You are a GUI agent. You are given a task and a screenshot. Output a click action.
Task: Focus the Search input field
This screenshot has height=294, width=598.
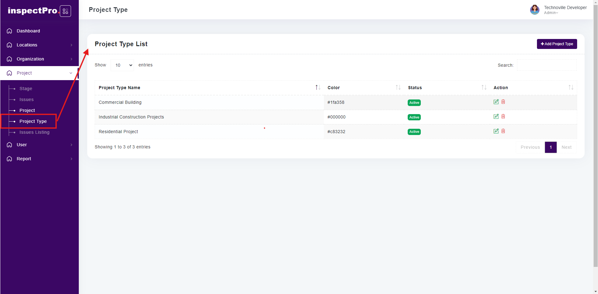[547, 65]
